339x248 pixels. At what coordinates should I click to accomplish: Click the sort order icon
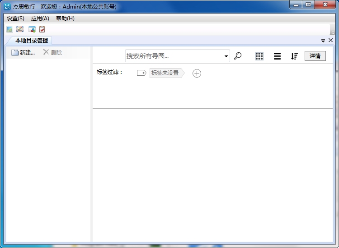pyautogui.click(x=294, y=56)
